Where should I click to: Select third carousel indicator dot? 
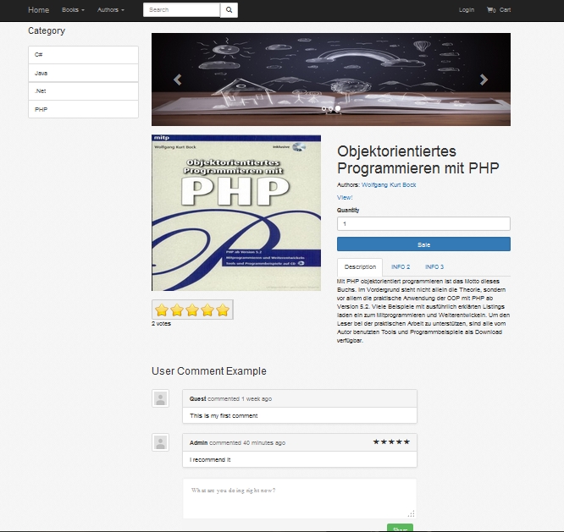point(338,108)
